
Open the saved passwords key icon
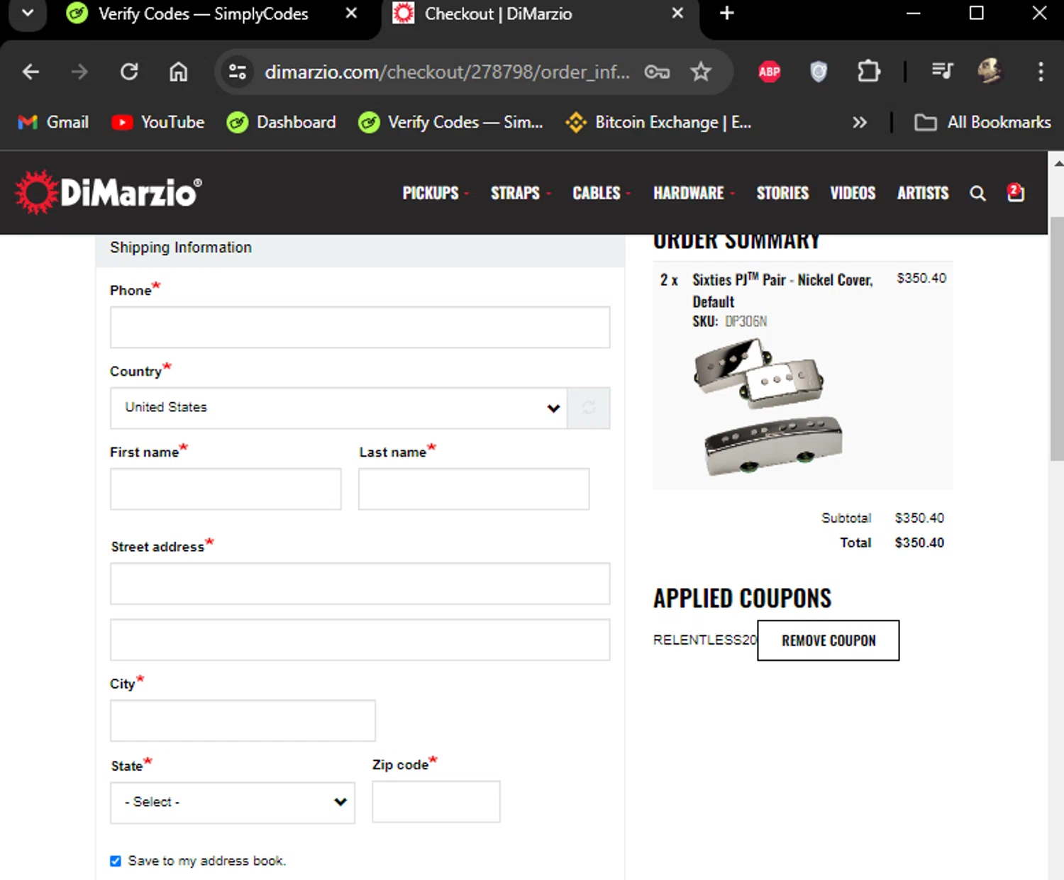click(x=657, y=72)
